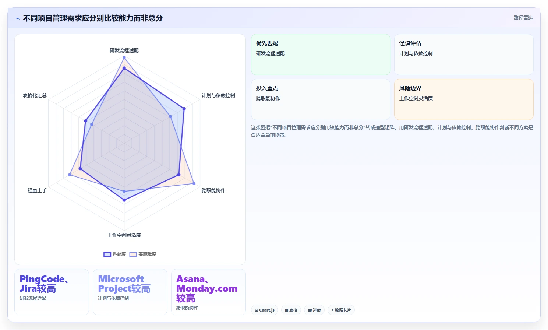
Task: Click the 路径雷达 label in header
Action: [x=523, y=18]
